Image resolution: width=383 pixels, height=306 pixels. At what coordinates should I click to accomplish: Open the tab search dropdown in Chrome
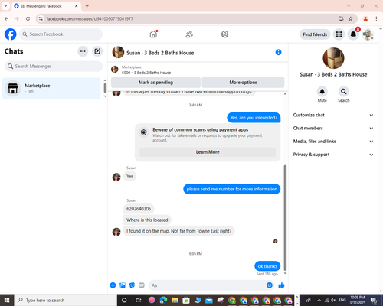pyautogui.click(x=5, y=6)
